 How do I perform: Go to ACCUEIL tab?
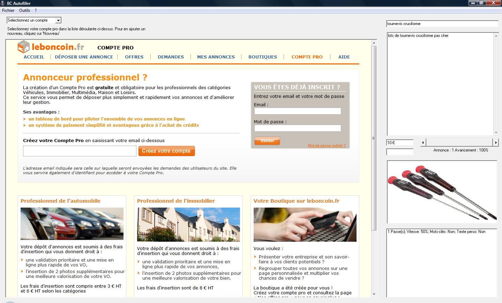34,57
